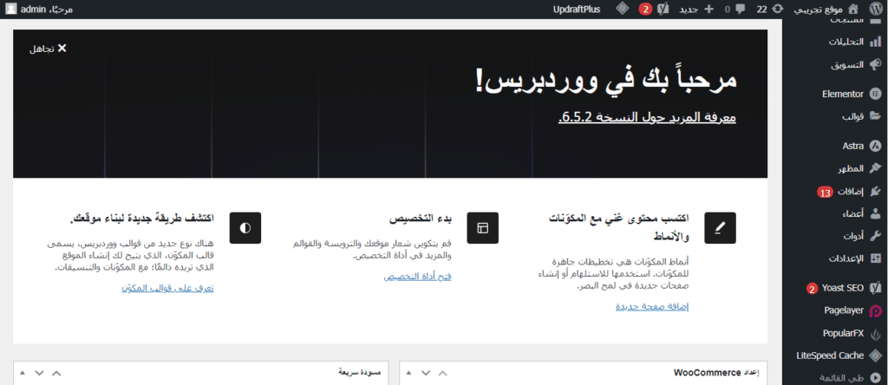Open the معرفة المزيد حول النسخة 6.5.2 link
This screenshot has width=888, height=385.
coord(647,117)
